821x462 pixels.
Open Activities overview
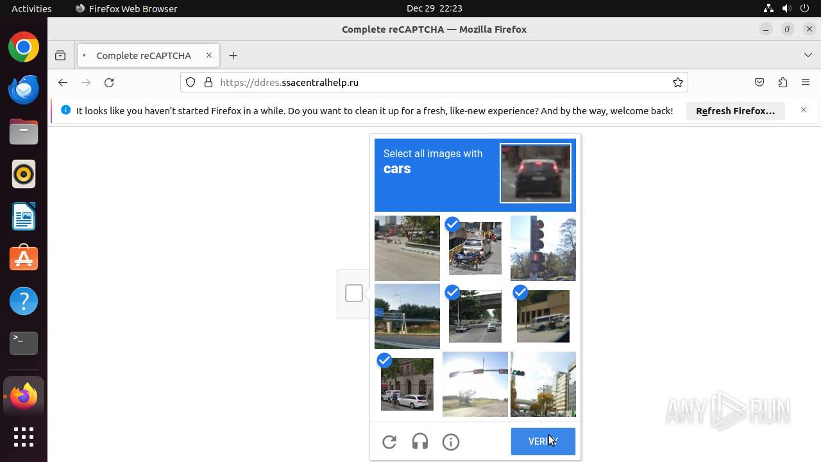[31, 8]
